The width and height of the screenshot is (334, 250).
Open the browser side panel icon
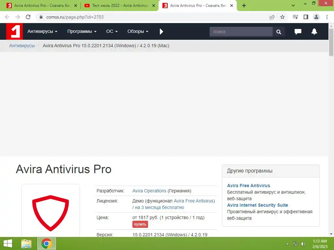coord(306,17)
